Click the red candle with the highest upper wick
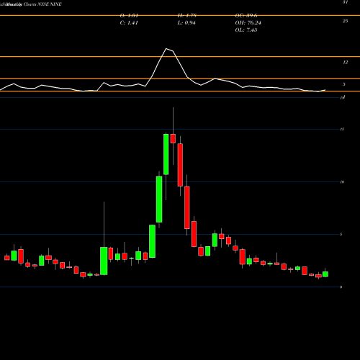This screenshot has height=360, width=360. pos(173,138)
